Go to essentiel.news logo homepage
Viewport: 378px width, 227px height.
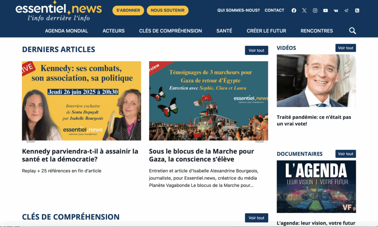[x=59, y=11]
